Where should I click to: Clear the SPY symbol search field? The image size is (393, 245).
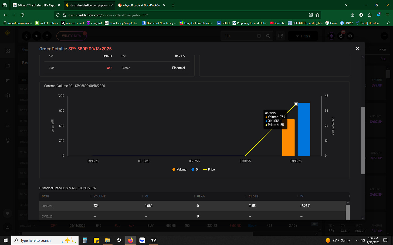click(259, 36)
